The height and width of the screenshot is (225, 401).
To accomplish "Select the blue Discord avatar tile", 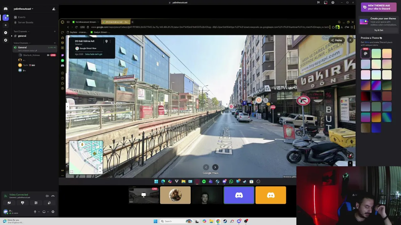I will click(239, 195).
